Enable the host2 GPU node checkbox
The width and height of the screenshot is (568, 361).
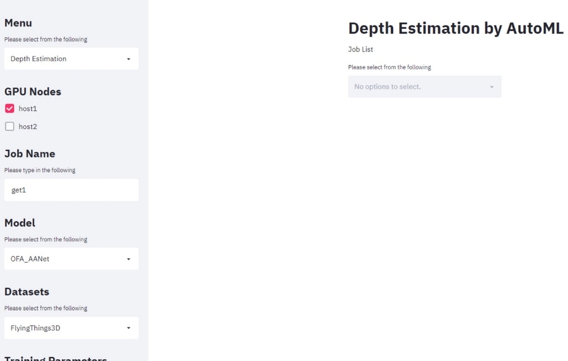pyautogui.click(x=9, y=127)
